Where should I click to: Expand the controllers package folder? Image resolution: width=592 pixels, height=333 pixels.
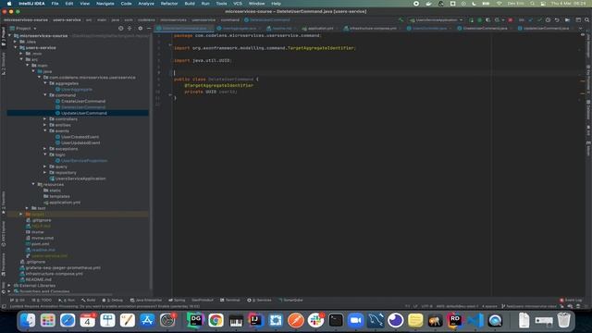click(x=45, y=119)
